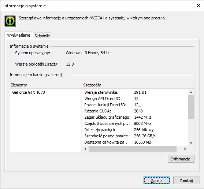204x189 pixels.
Task: Select the Interfejs pamięci row
Action: [x=135, y=130]
